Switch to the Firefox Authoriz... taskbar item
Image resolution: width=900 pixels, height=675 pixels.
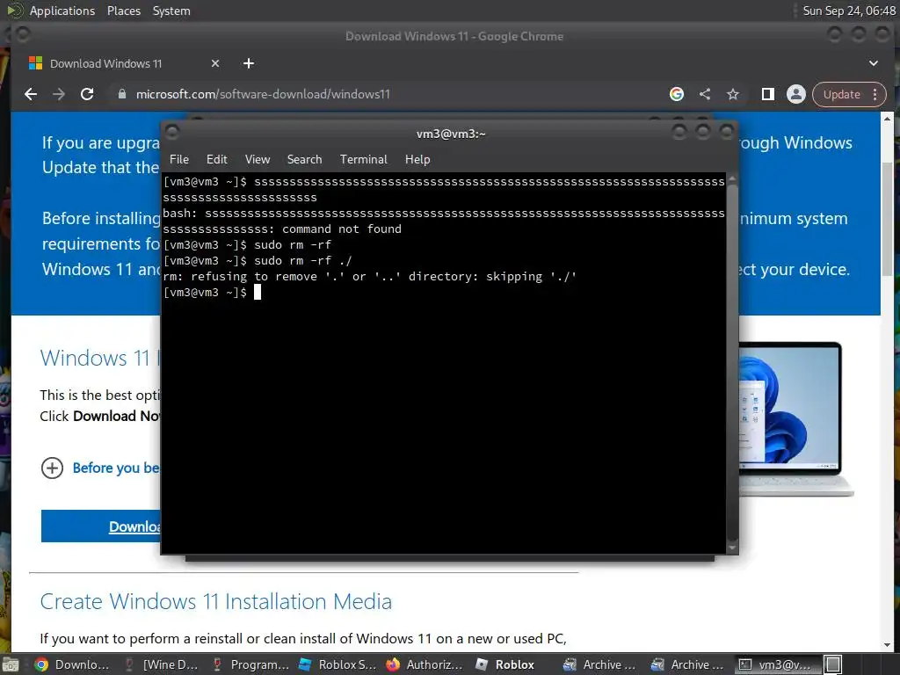425,664
